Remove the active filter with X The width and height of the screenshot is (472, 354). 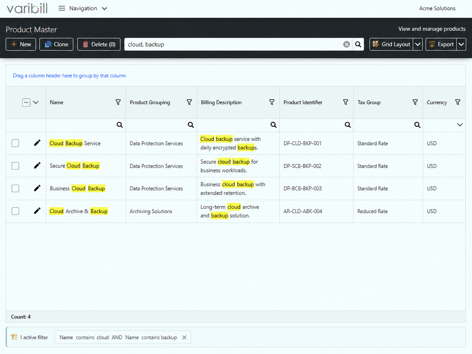(x=184, y=337)
